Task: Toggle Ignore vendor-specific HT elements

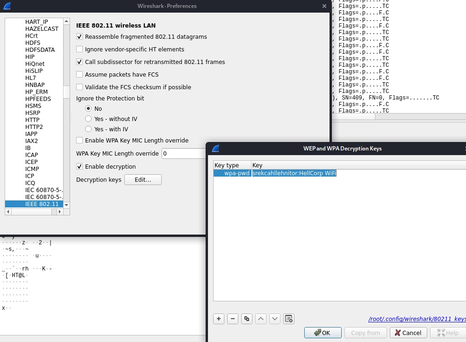Action: coord(79,48)
